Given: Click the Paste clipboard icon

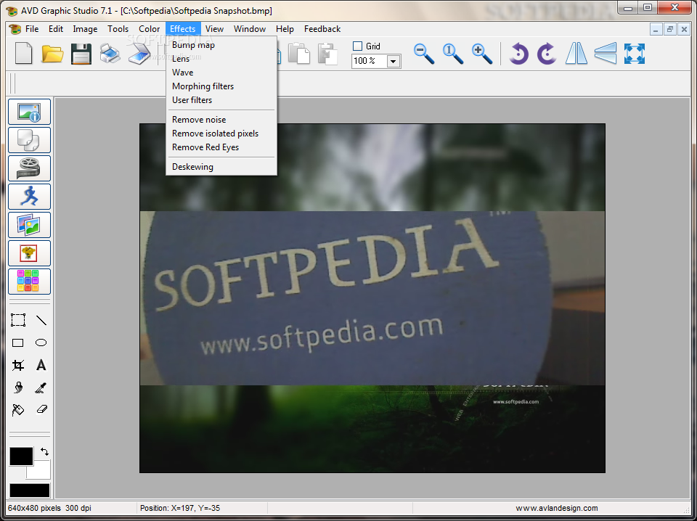Looking at the screenshot, I should tap(327, 54).
